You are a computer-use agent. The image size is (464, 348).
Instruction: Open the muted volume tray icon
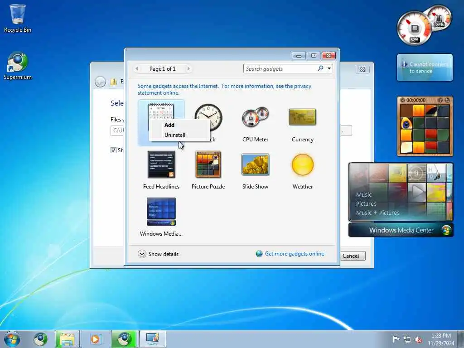coord(418,339)
